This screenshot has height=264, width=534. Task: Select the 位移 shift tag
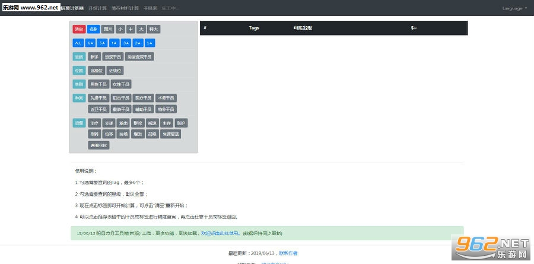point(109,134)
